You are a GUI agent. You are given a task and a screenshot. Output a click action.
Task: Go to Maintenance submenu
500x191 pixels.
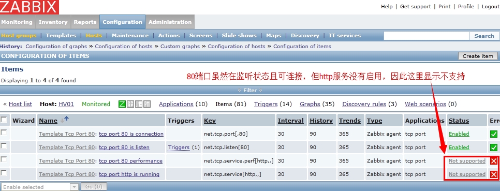click(130, 35)
